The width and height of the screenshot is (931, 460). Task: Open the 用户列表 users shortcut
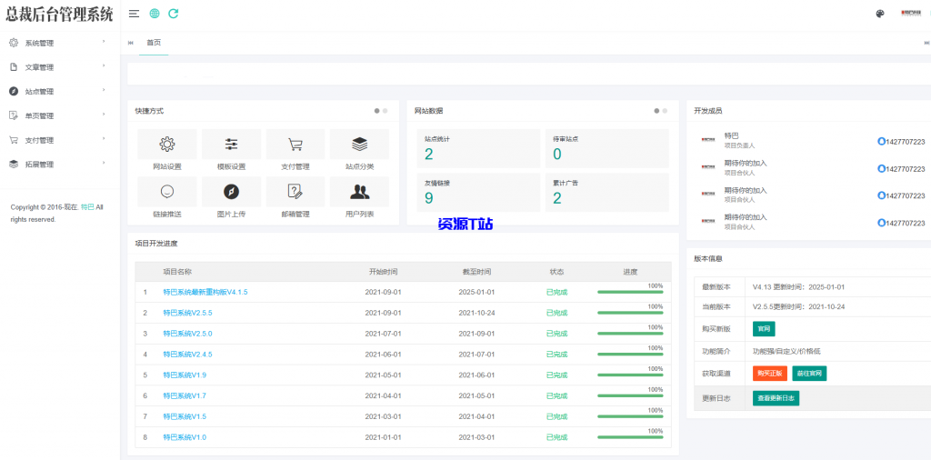(x=359, y=192)
